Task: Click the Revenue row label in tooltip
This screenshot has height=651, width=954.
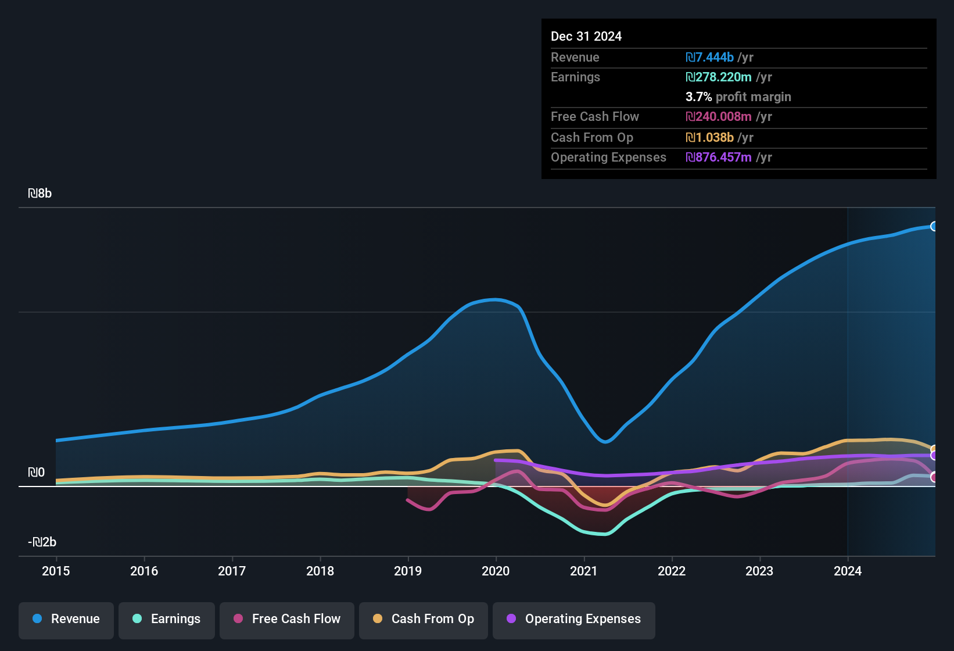Action: click(575, 58)
